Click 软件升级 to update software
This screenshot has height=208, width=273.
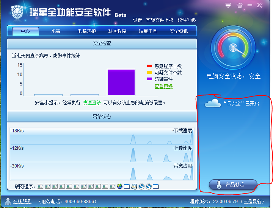(187, 20)
